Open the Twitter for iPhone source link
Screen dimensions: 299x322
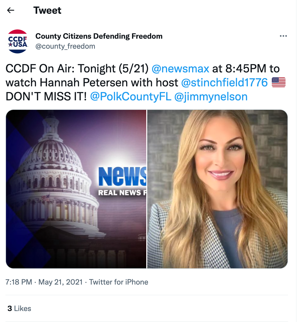(x=119, y=282)
